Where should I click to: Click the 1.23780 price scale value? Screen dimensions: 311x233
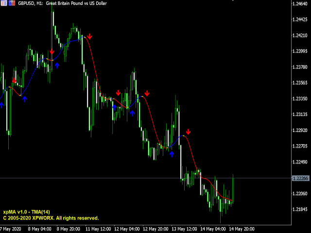300,67
